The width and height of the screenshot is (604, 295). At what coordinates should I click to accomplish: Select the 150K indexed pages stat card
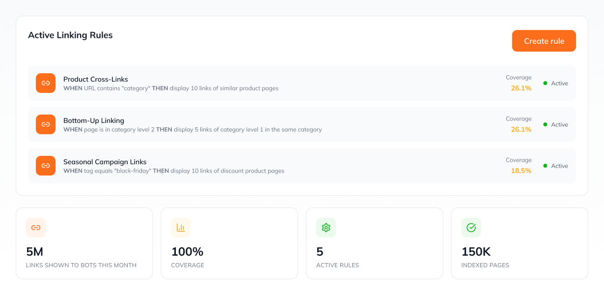coord(519,243)
